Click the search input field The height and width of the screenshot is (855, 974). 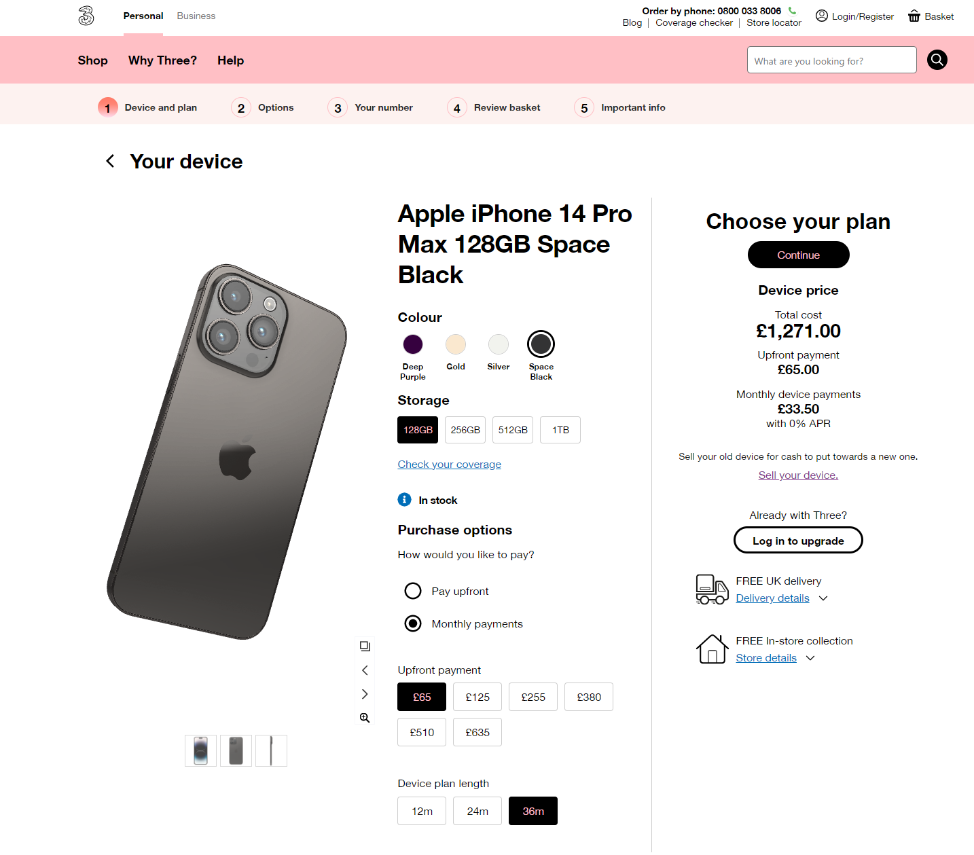[x=831, y=60]
